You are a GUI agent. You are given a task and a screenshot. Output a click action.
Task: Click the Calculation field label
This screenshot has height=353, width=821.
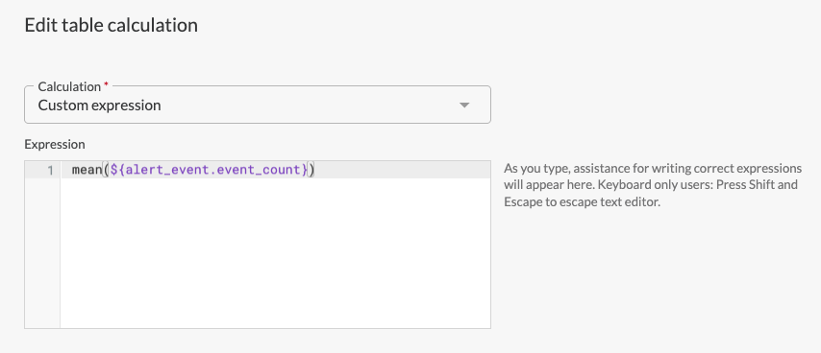[69, 86]
